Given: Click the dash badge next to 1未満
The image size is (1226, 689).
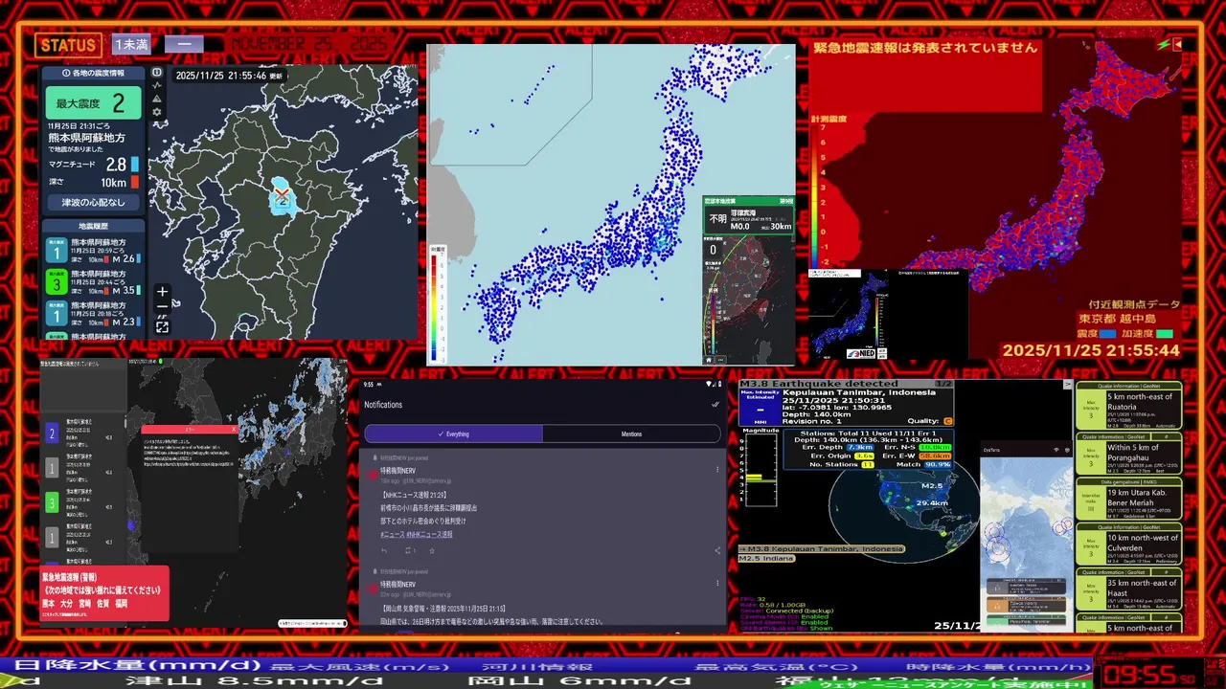Looking at the screenshot, I should (184, 44).
